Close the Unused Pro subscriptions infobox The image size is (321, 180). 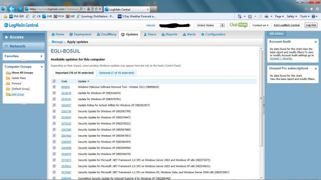click(315, 69)
